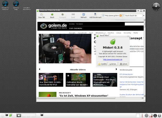
Task: Click the battery tray icon
Action: pos(151,116)
